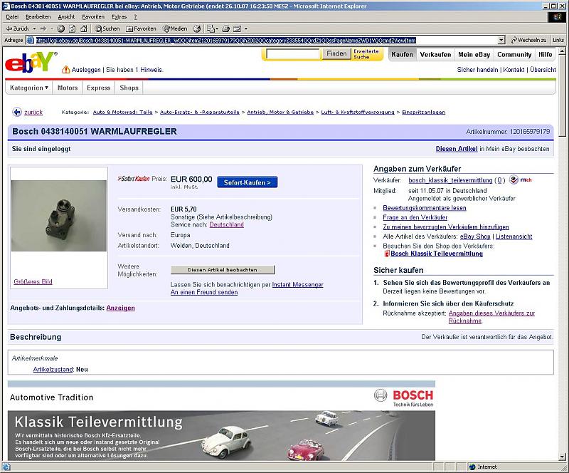Click the Bosch logo in description
Image resolution: width=569 pixels, height=473 pixels.
coord(404,397)
